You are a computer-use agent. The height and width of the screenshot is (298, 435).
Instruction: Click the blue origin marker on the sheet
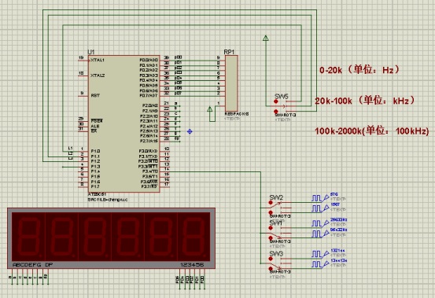(190, 131)
